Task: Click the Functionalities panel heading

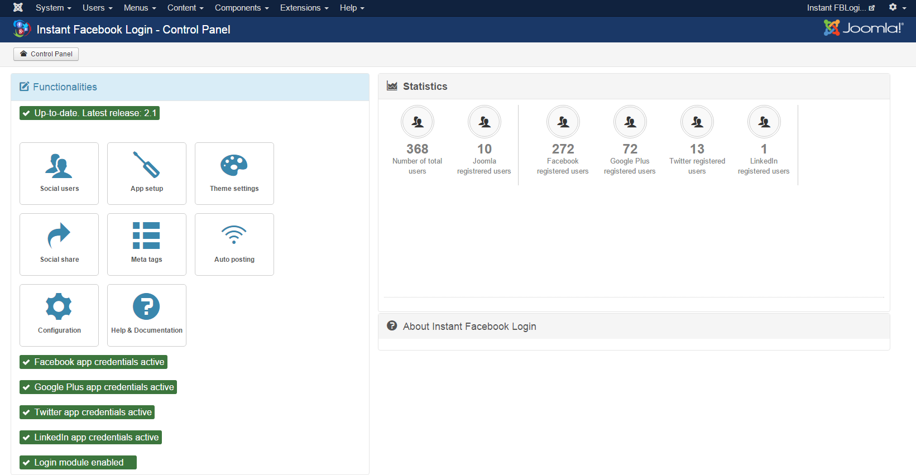Action: tap(190, 87)
